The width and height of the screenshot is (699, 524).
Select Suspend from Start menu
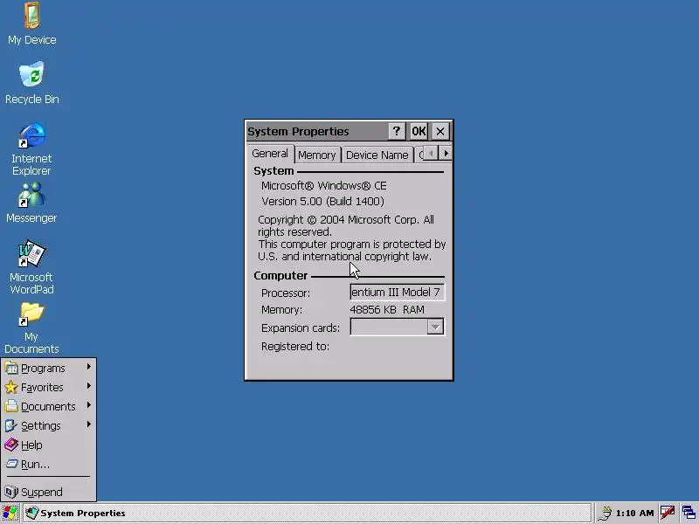[x=48, y=492]
